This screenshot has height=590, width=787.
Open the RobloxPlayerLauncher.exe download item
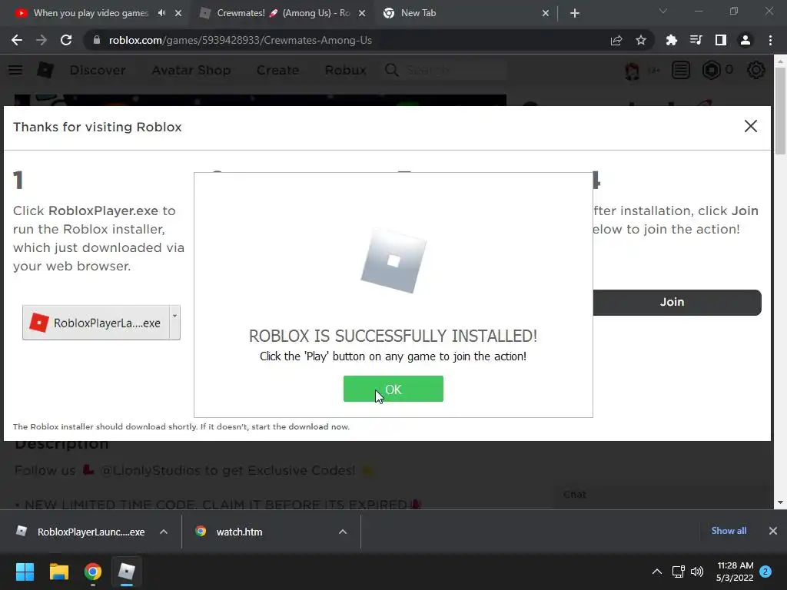coord(80,532)
